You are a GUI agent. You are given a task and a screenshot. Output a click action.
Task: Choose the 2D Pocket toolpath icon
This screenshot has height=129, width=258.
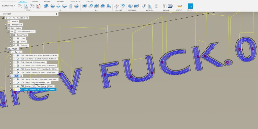tap(52, 6)
